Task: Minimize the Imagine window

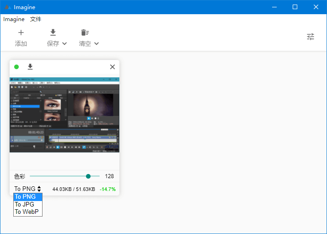Action: 274,7
